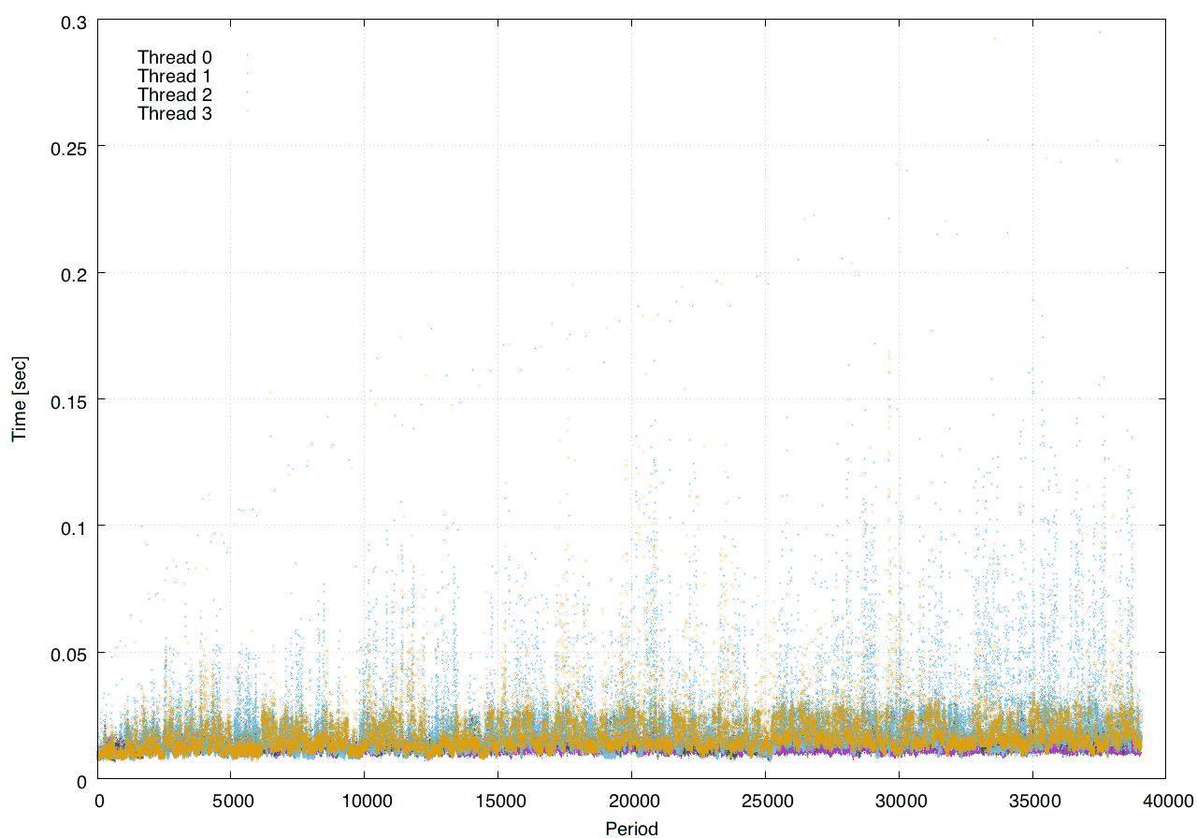Click the Thread 2 legend label

pos(175,94)
